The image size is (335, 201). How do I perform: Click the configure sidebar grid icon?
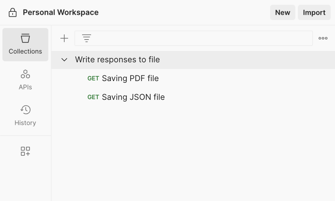pyautogui.click(x=25, y=151)
